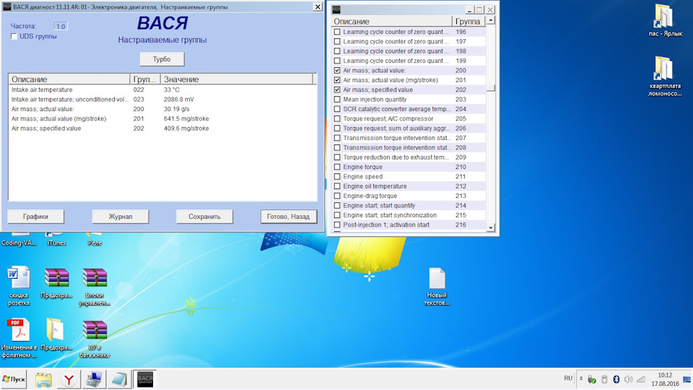Check 'Engine speed' group 211
The height and width of the screenshot is (390, 693).
click(x=337, y=176)
